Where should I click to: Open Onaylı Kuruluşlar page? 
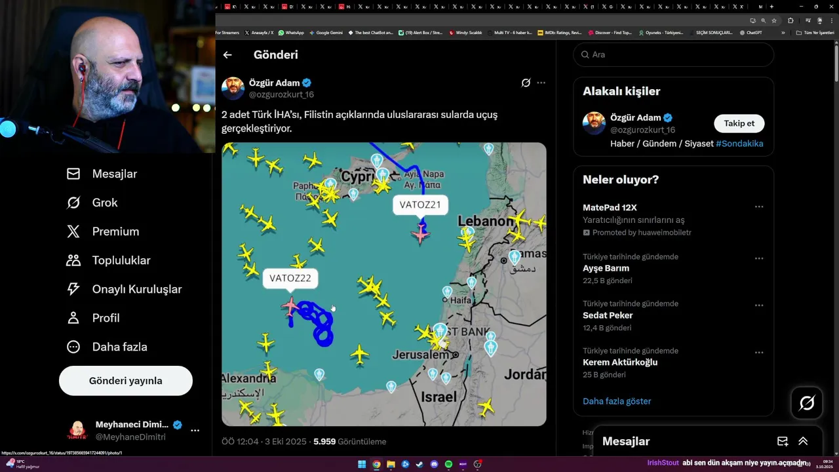(x=124, y=289)
